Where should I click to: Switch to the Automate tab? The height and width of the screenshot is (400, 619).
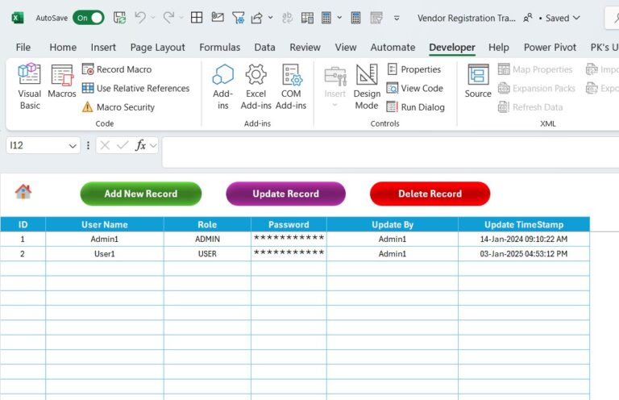[393, 48]
